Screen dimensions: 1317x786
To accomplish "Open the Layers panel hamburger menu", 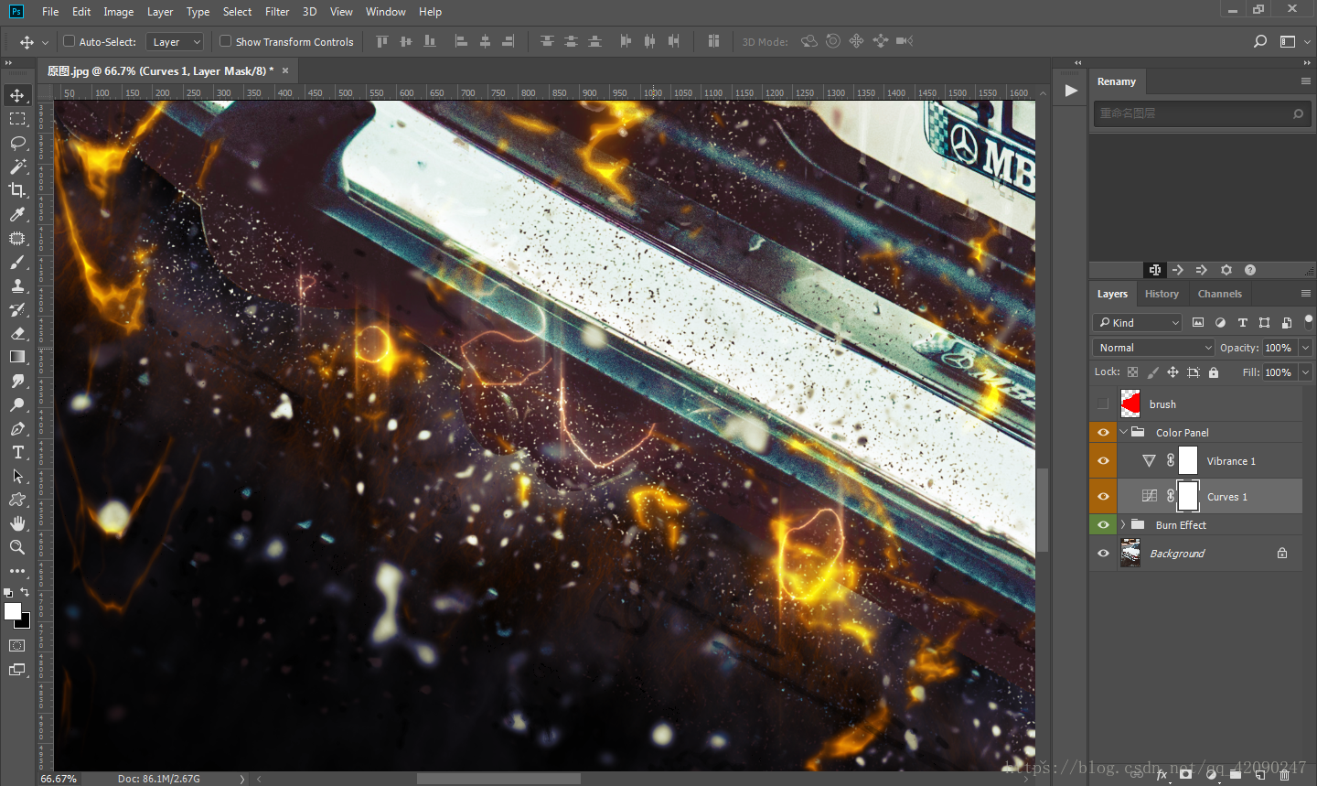I will pyautogui.click(x=1305, y=294).
